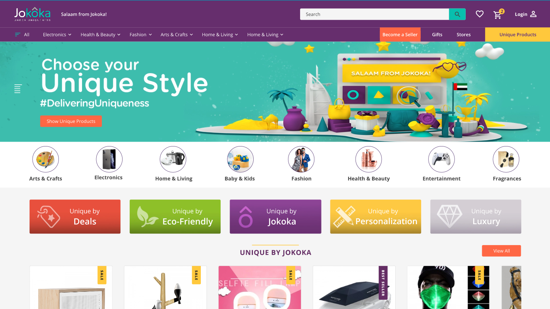The image size is (550, 309).
Task: Click the search magnifier button
Action: pyautogui.click(x=457, y=14)
